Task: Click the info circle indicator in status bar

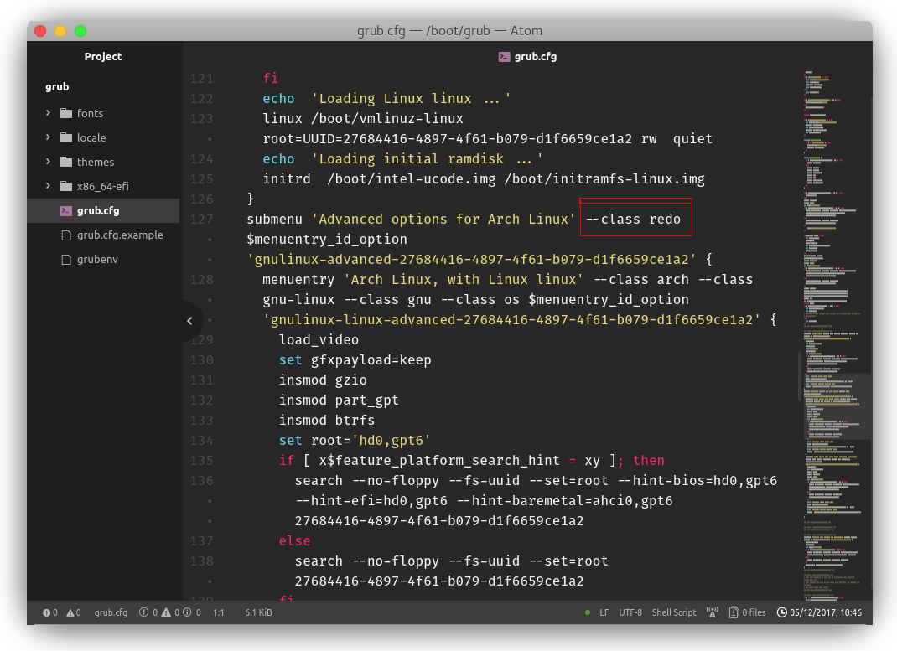Action: (x=187, y=612)
